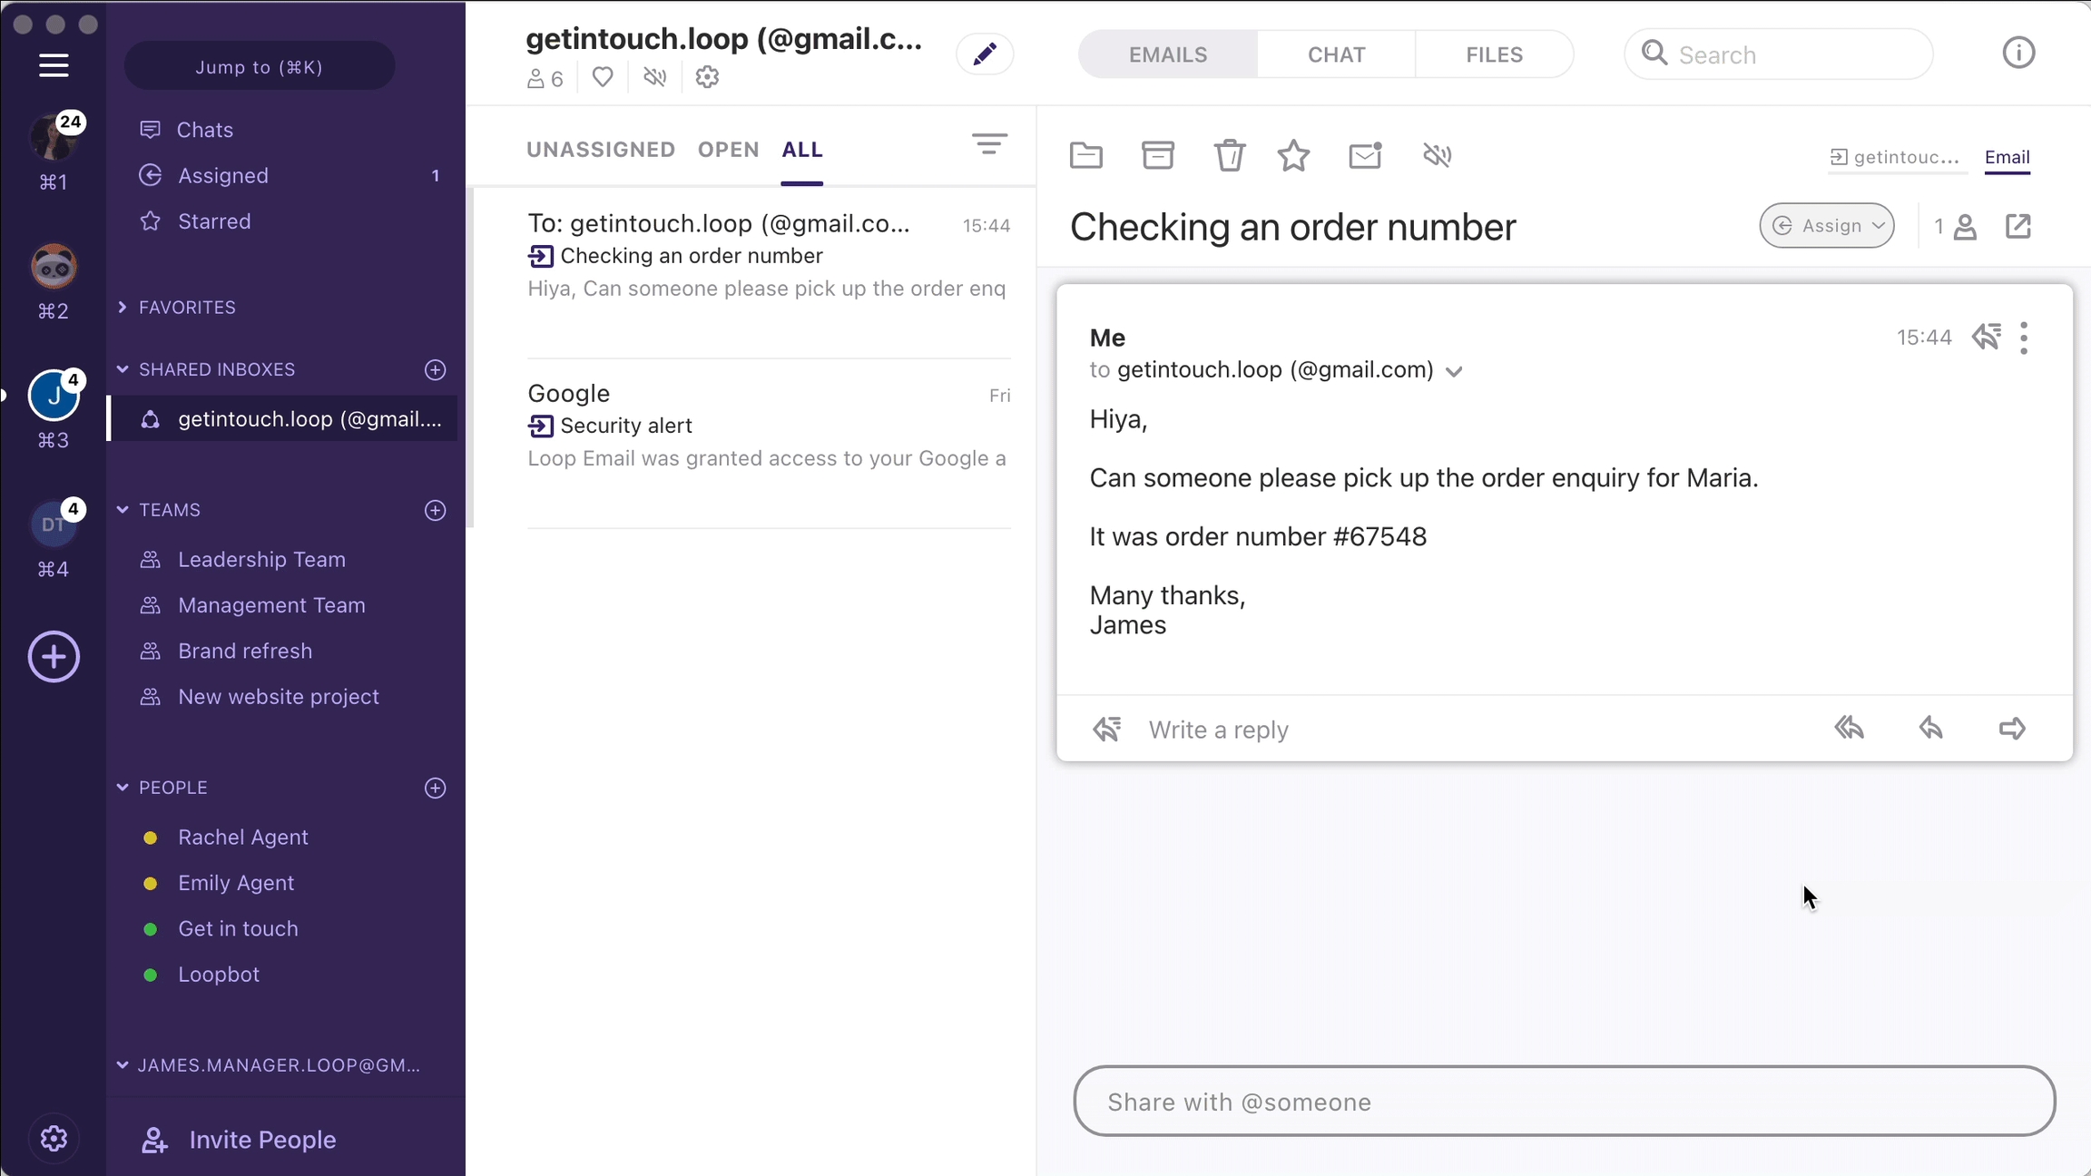Click participants icon showing 1
Viewport: 2091px width, 1176px height.
coord(1955,226)
